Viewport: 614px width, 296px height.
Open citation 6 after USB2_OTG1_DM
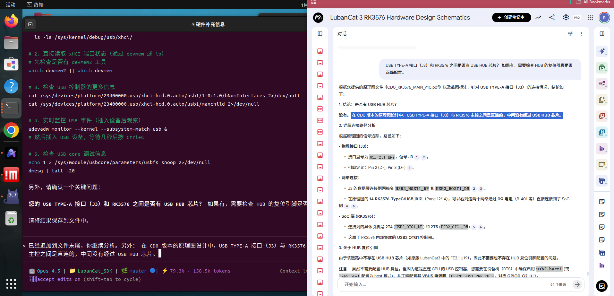click(481, 227)
